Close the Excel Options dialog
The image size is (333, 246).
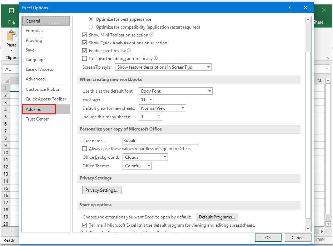(x=305, y=8)
